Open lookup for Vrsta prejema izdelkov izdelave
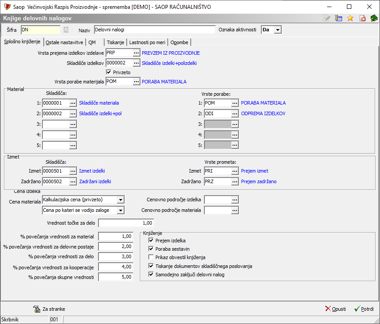Viewport: 380px width, 324px height. click(136, 53)
